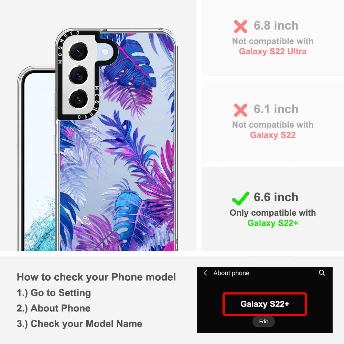Screen dimensions: 344x344
Task: Select the highlighted Galaxy S22+ model name
Action: [265, 304]
